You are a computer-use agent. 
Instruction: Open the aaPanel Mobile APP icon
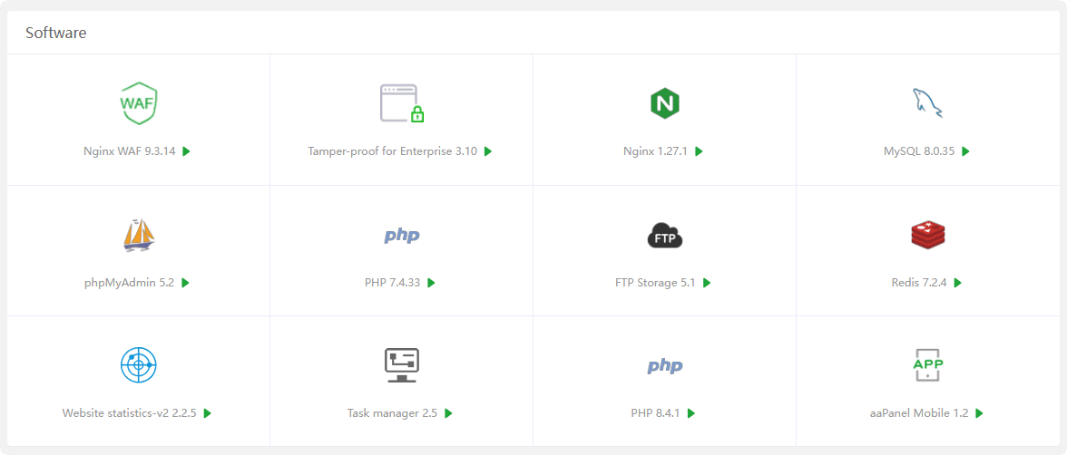pos(927,365)
